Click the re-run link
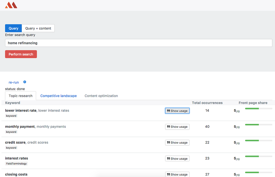This screenshot has height=177, width=275. click(14, 82)
